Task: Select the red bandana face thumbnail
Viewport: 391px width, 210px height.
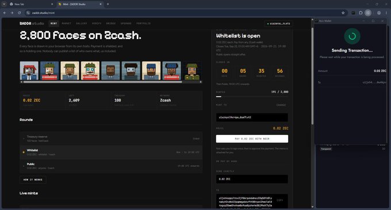Action: 29,71
